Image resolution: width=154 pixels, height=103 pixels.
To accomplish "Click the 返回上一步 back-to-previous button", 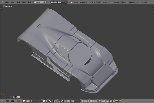I will click(x=40, y=2).
